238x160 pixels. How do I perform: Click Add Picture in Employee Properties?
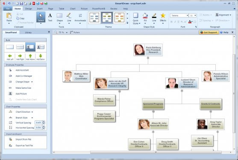coord(21,94)
